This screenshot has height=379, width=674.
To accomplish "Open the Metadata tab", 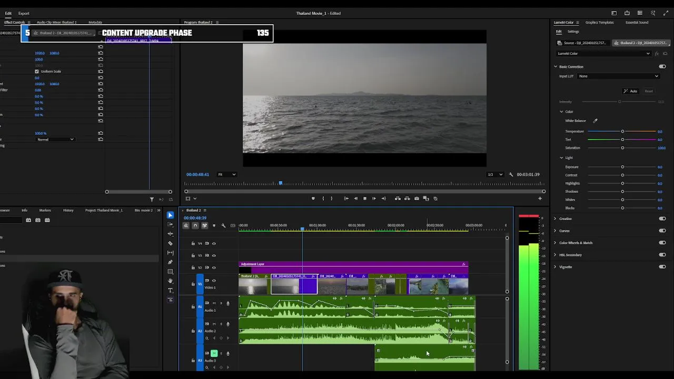I will click(95, 23).
